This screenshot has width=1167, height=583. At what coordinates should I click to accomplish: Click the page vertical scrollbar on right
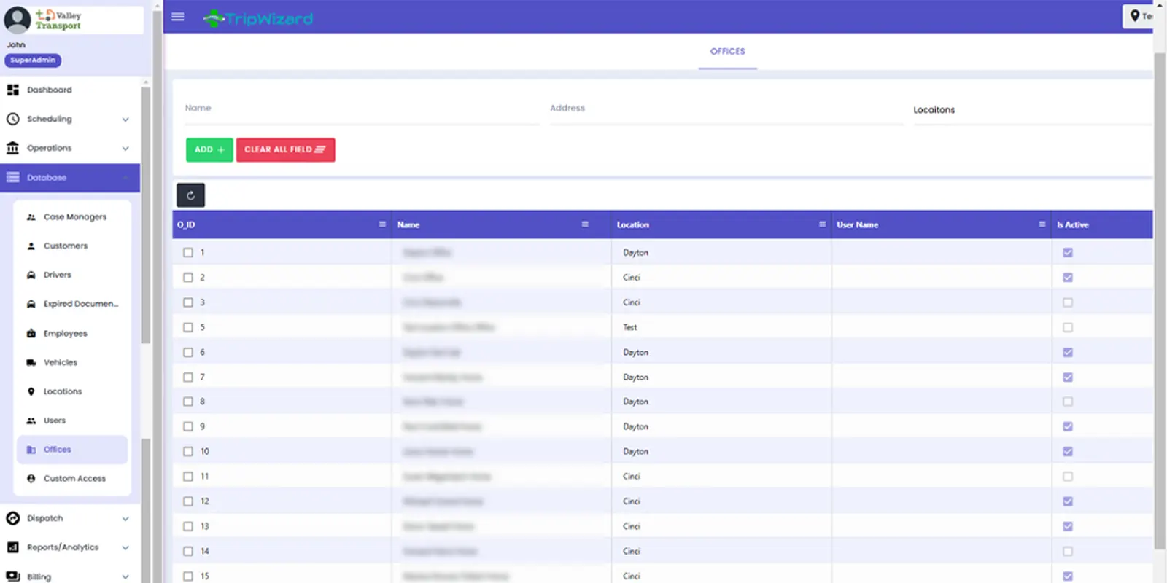tap(1160, 291)
